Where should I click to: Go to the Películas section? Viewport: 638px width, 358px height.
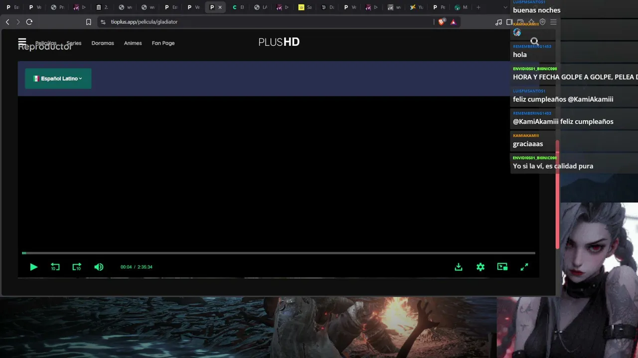46,43
